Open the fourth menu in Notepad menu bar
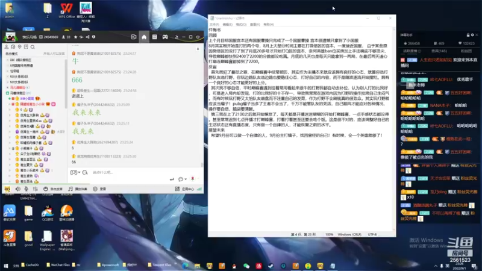The height and width of the screenshot is (271, 482). tap(255, 24)
